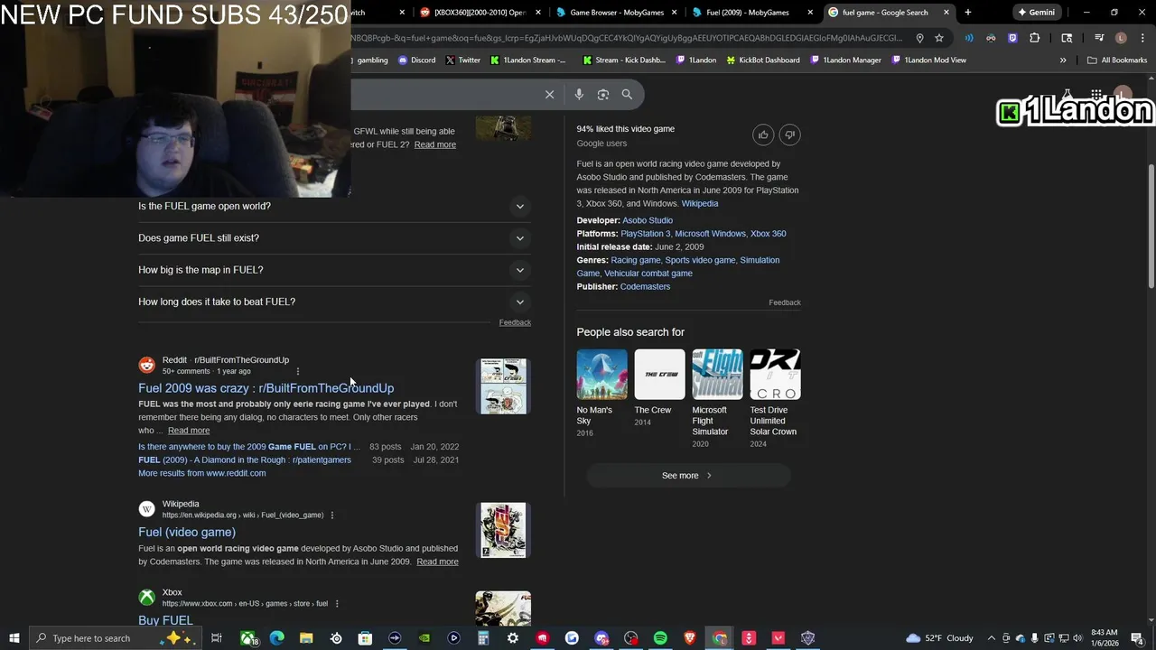
Task: Open the Chrome extensions puzzle icon
Action: coord(1035,38)
